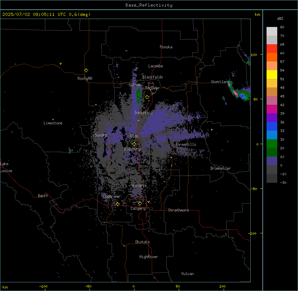
Task: Click the Ponoka city label
Action: tap(166, 47)
